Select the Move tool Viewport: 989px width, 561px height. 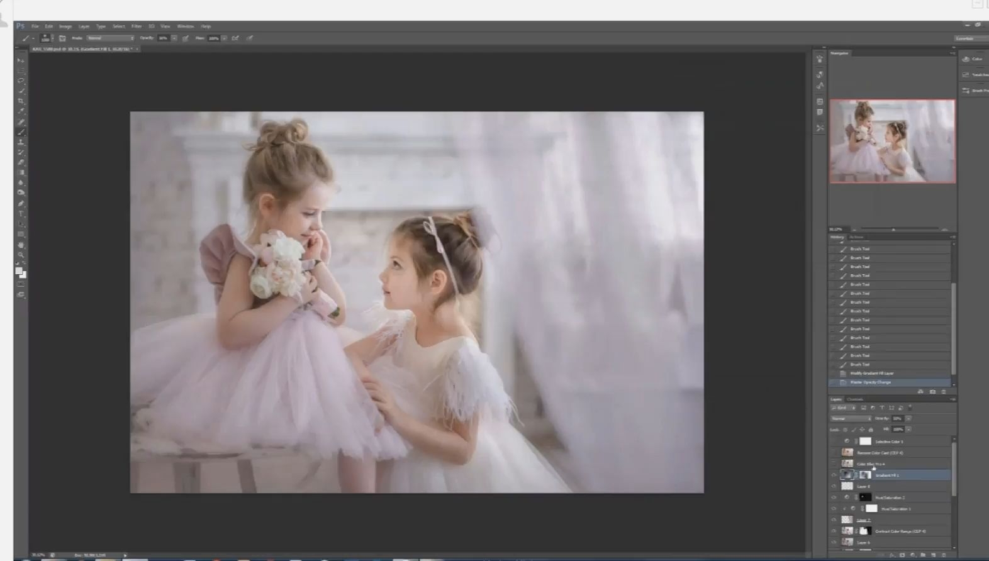point(21,61)
